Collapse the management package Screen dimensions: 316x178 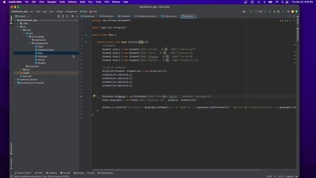coord(30,43)
